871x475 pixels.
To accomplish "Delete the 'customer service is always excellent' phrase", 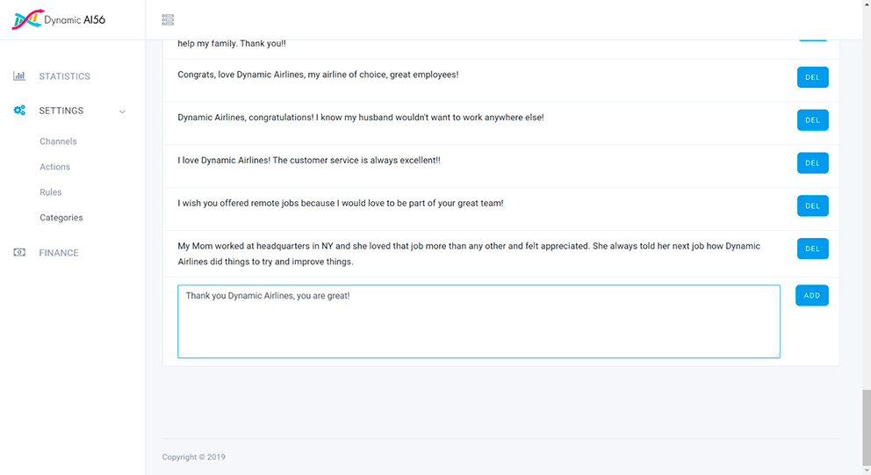I will pyautogui.click(x=812, y=163).
